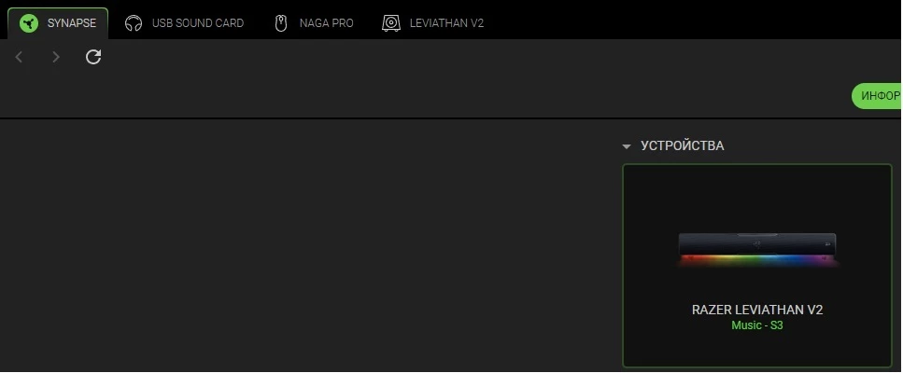Click the green circle on the Synapse tab

[x=28, y=23]
